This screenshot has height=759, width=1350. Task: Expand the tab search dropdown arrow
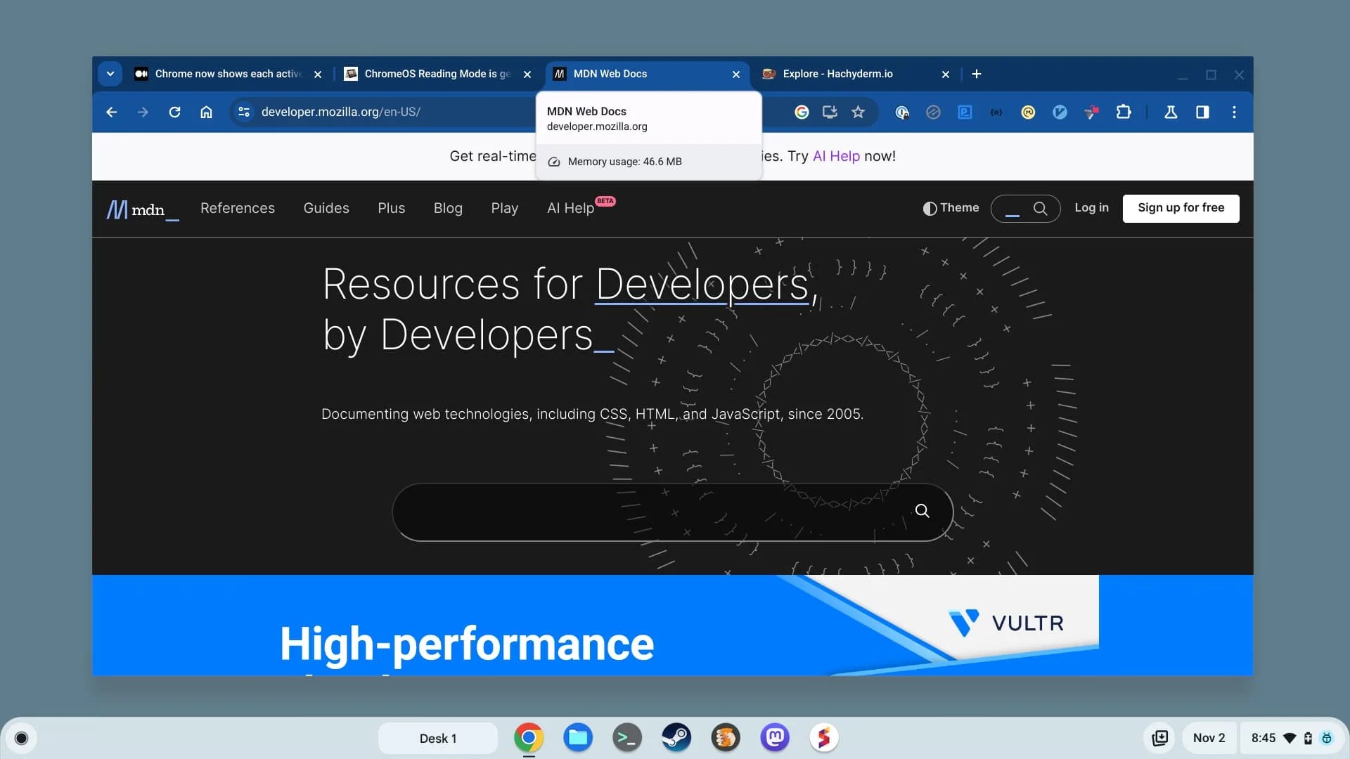tap(110, 74)
